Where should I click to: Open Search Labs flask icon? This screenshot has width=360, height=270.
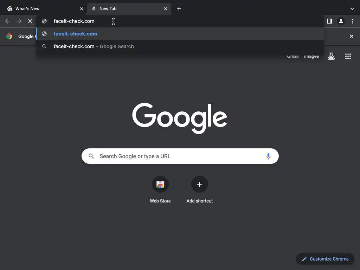pos(331,56)
